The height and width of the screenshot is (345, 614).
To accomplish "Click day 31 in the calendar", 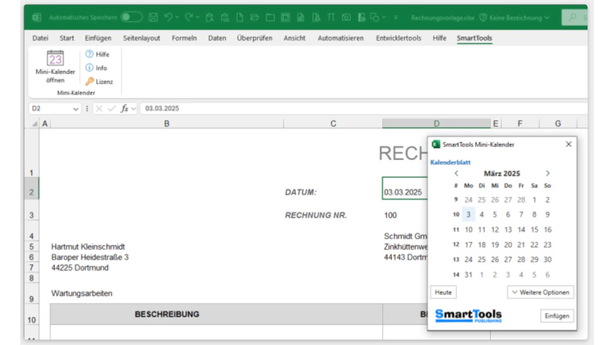I will [468, 275].
